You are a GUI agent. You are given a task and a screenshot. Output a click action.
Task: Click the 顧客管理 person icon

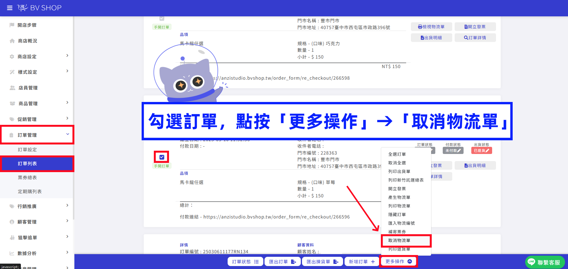[12, 222]
